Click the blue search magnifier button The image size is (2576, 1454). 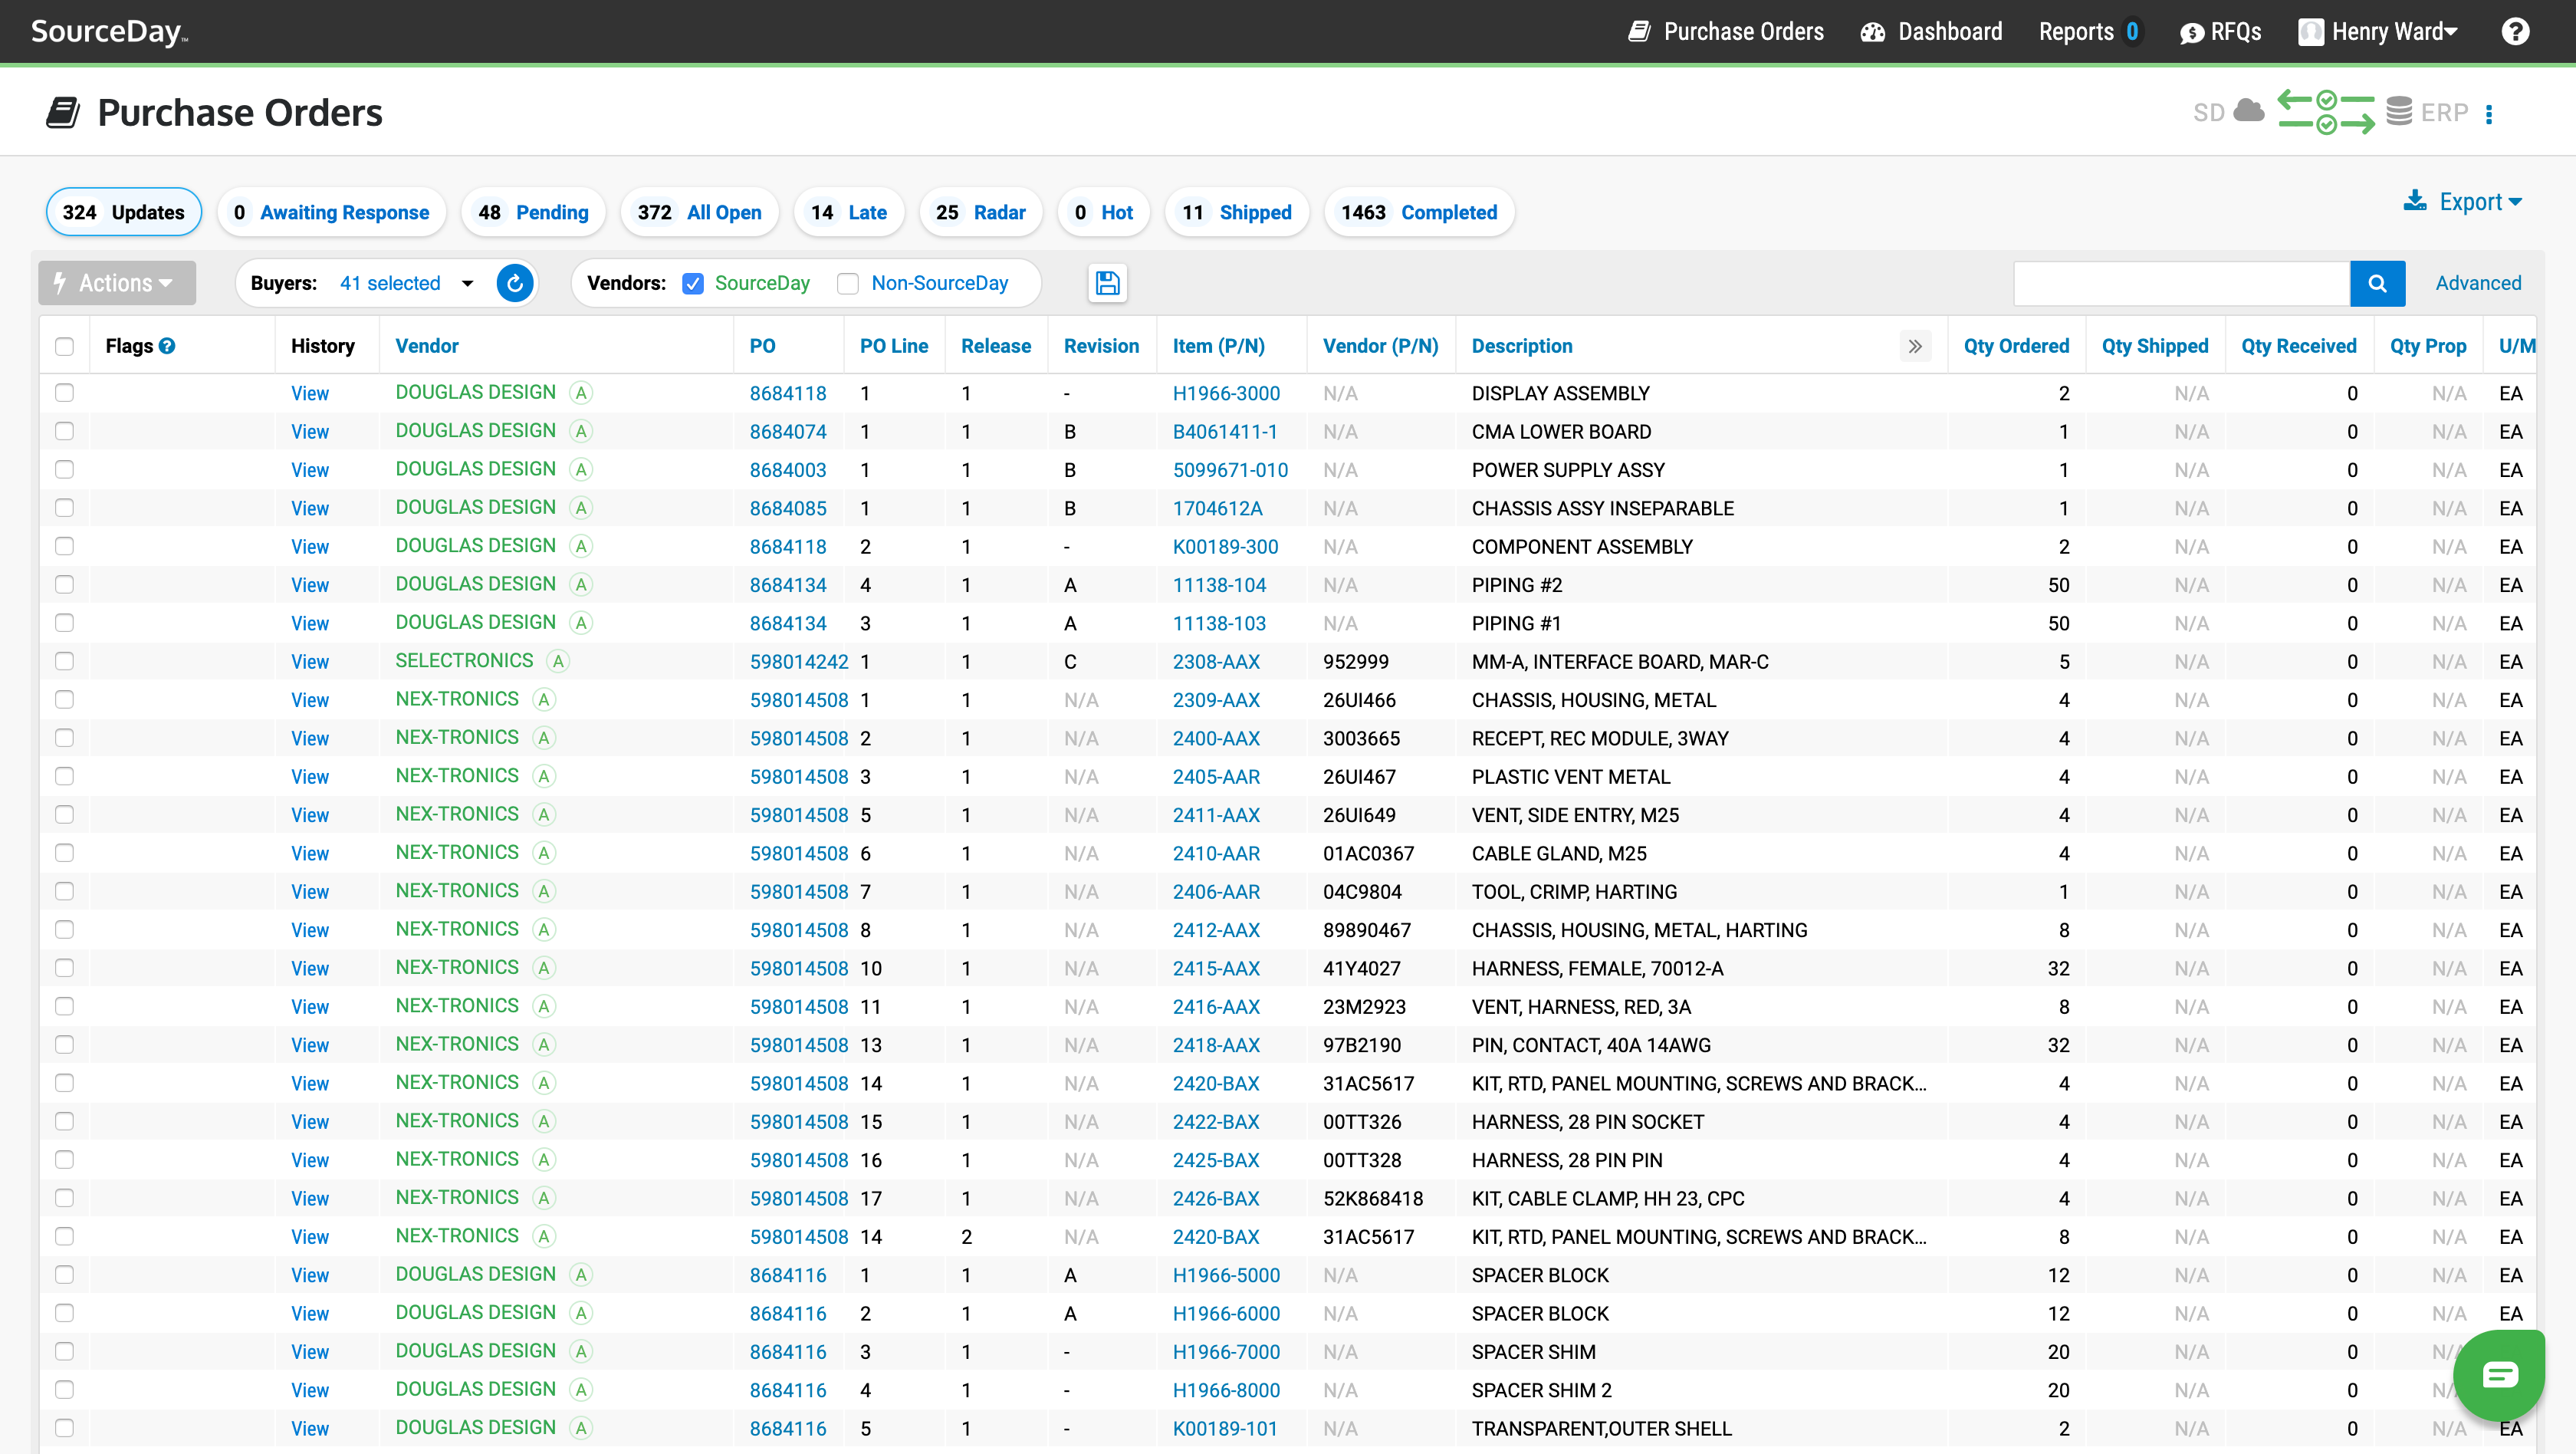(2377, 283)
